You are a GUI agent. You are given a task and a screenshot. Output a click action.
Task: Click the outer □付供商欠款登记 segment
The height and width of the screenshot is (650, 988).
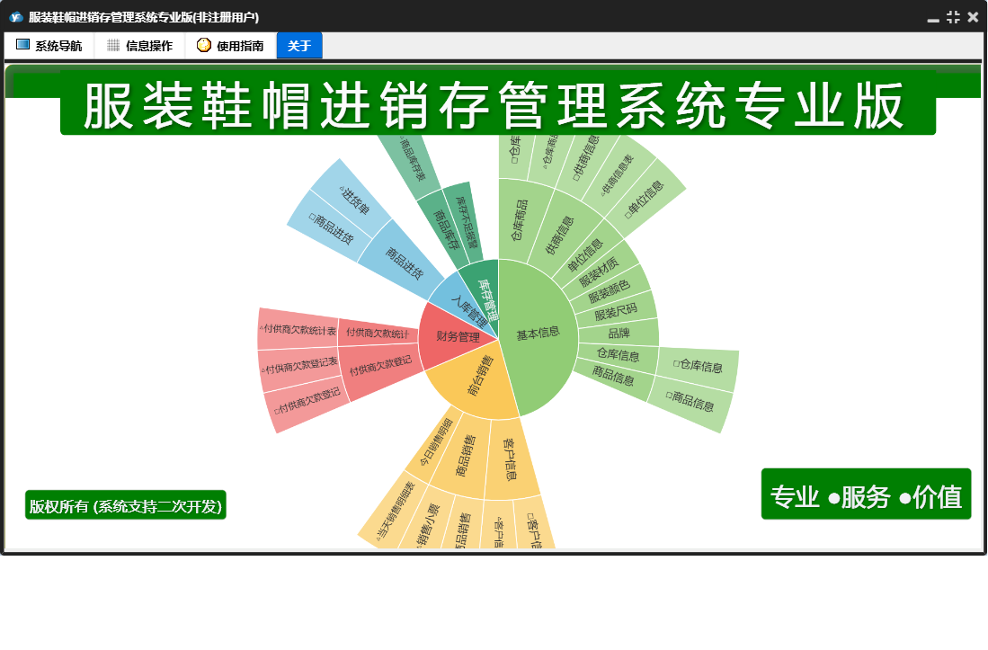tap(307, 401)
